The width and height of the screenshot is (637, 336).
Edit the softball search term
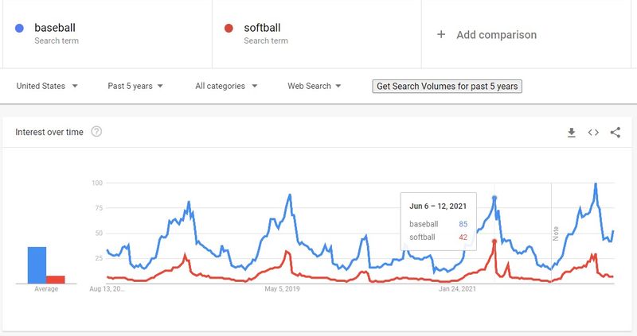[262, 28]
